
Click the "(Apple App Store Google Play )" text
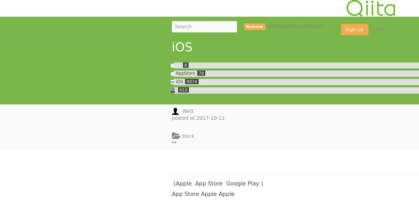coord(218,183)
